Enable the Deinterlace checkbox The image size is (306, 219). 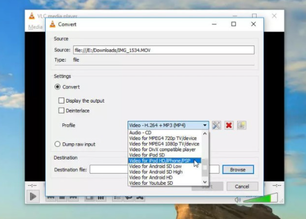pos(61,111)
